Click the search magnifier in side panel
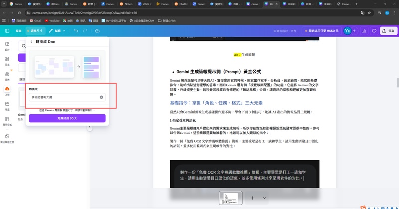The width and height of the screenshot is (399, 209). (x=23, y=46)
